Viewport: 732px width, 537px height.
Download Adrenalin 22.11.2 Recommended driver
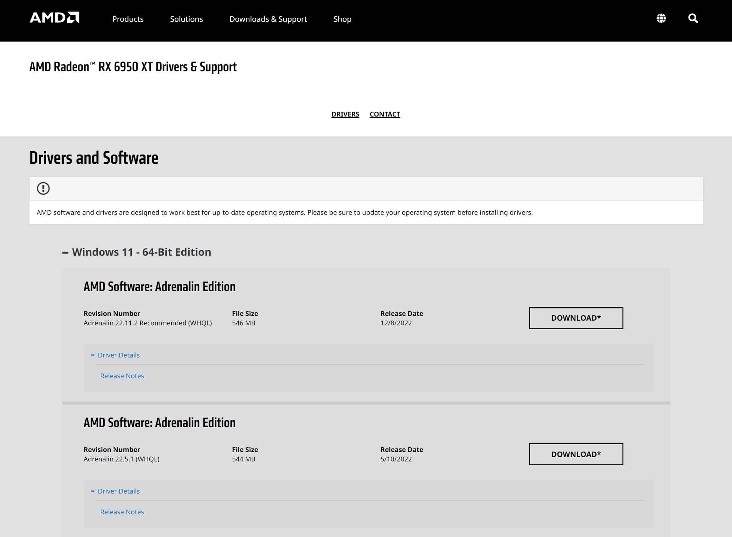click(576, 318)
